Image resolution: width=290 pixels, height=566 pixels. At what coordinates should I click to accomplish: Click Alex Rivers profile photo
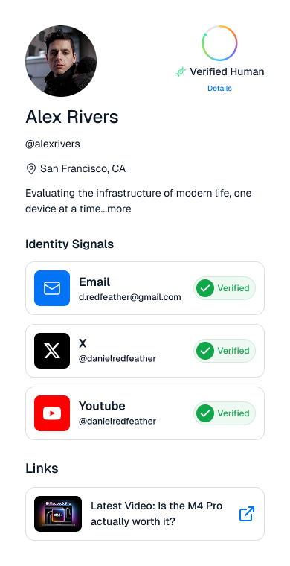pos(61,61)
